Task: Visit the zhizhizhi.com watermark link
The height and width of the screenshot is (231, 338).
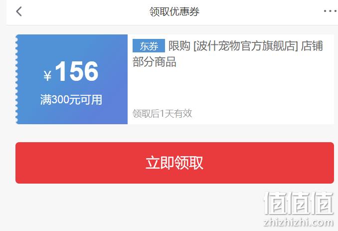Action: coord(299,222)
